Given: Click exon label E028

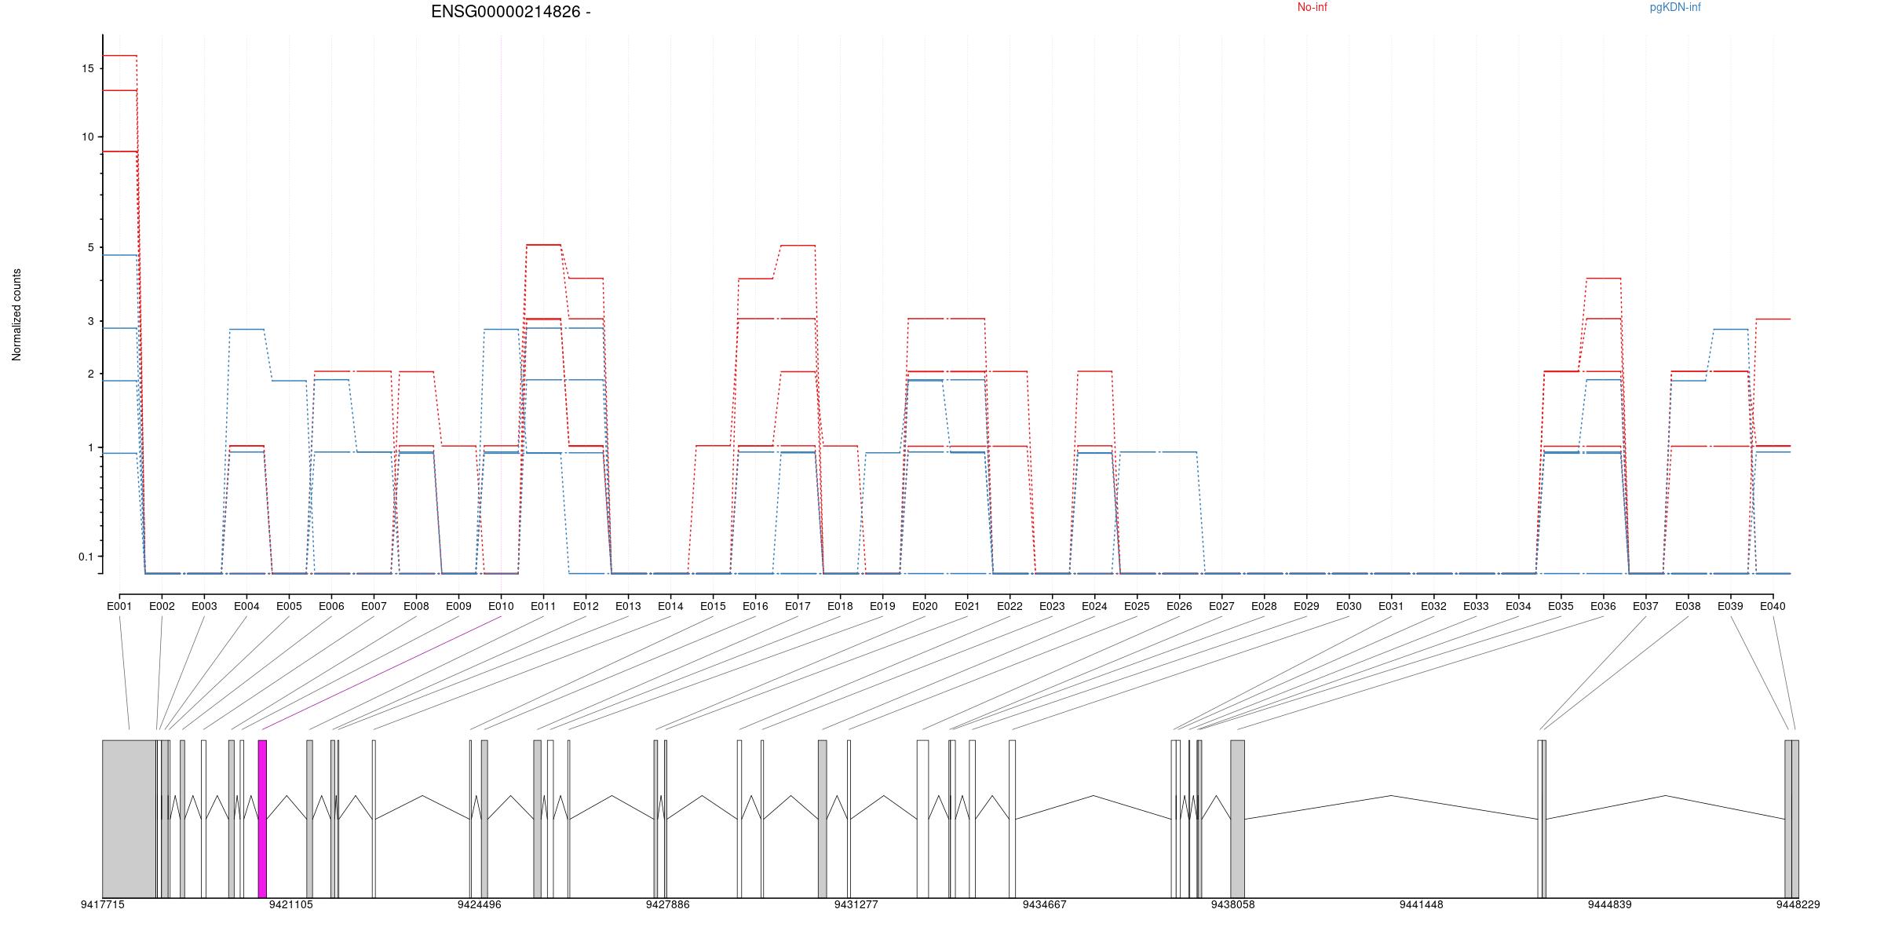Looking at the screenshot, I should (1264, 606).
